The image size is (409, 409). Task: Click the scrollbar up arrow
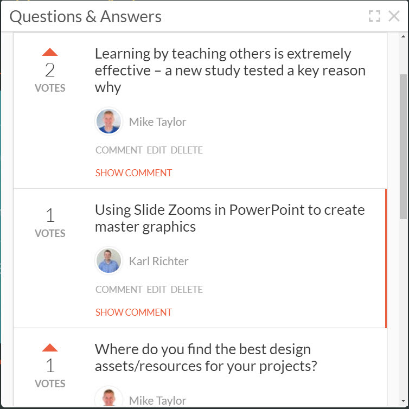(403, 37)
